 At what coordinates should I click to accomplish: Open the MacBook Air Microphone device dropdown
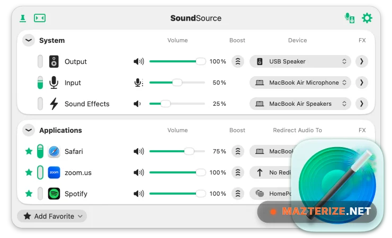[300, 83]
